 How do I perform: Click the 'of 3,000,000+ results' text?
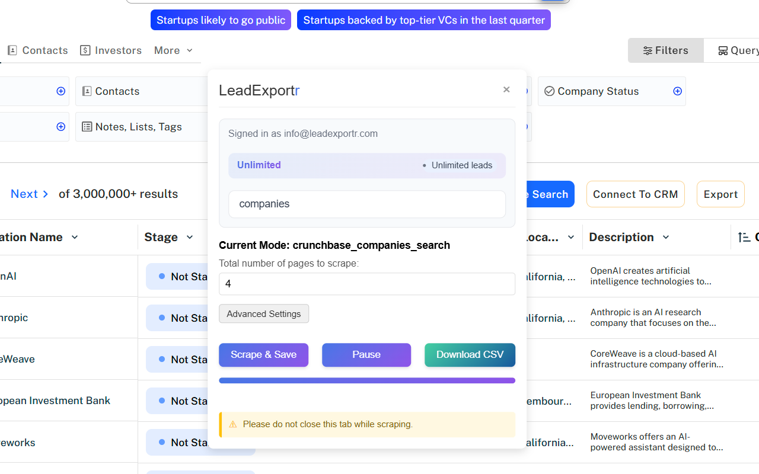pos(118,194)
